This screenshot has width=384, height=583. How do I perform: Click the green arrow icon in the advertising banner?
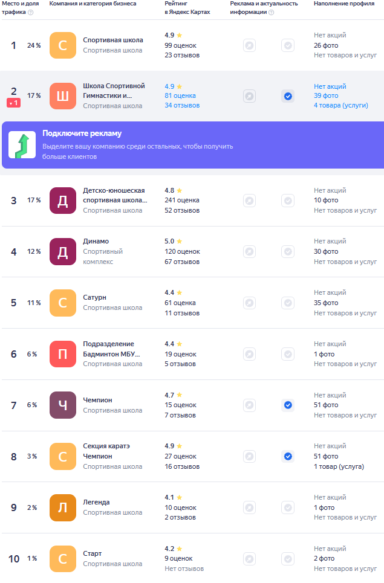(22, 144)
